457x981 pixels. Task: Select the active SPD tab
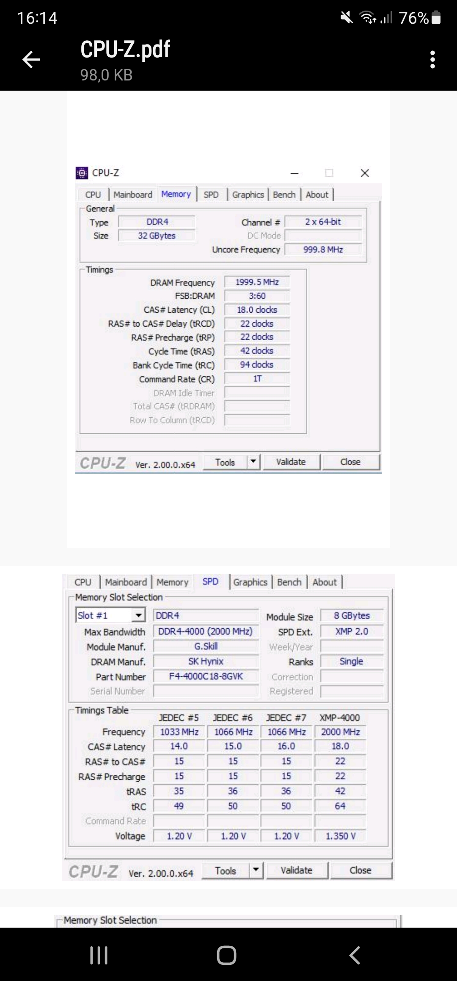click(x=210, y=581)
